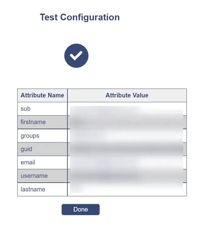198x233 pixels.
Task: Select the lastname attribute name cell
Action: [42, 189]
